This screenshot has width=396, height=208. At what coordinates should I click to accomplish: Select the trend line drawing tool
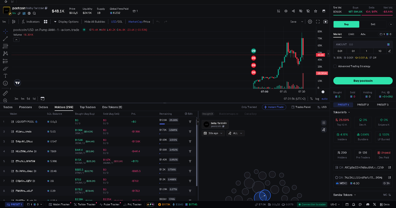pos(5,39)
